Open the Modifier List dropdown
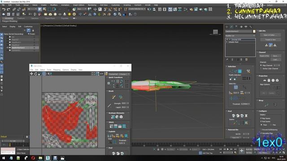The width and height of the screenshot is (287, 161). [240, 36]
